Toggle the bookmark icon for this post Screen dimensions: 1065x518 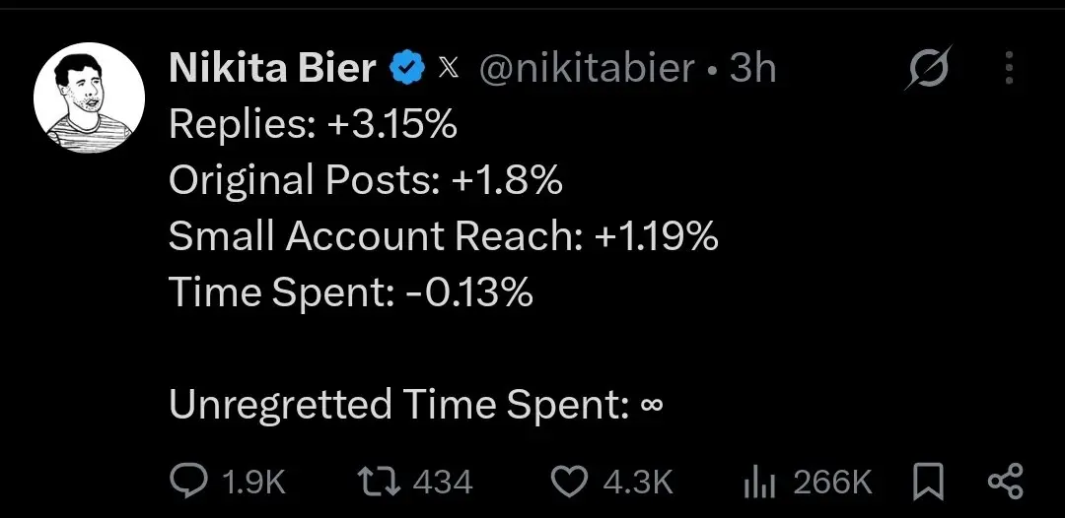click(x=928, y=483)
